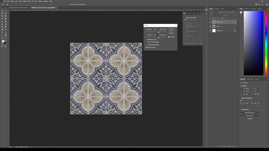This screenshot has height=151, width=269.
Task: Click the link width and height icon
Action: pos(241,90)
